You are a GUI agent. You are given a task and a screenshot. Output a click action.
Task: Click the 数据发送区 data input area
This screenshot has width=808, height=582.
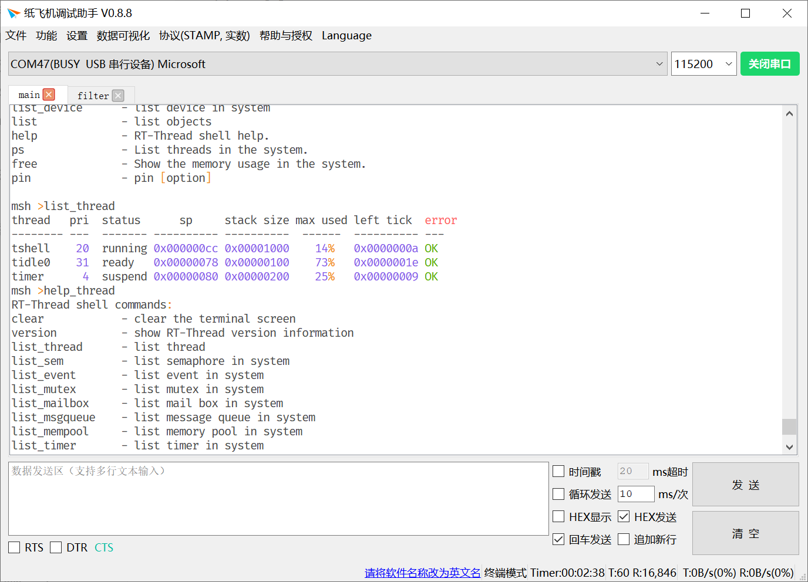coord(278,498)
